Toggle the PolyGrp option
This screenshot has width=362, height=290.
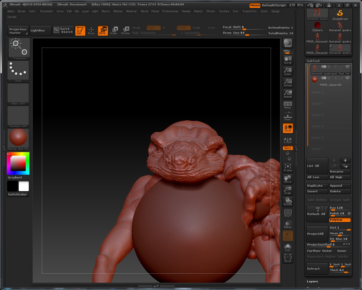click(x=340, y=220)
